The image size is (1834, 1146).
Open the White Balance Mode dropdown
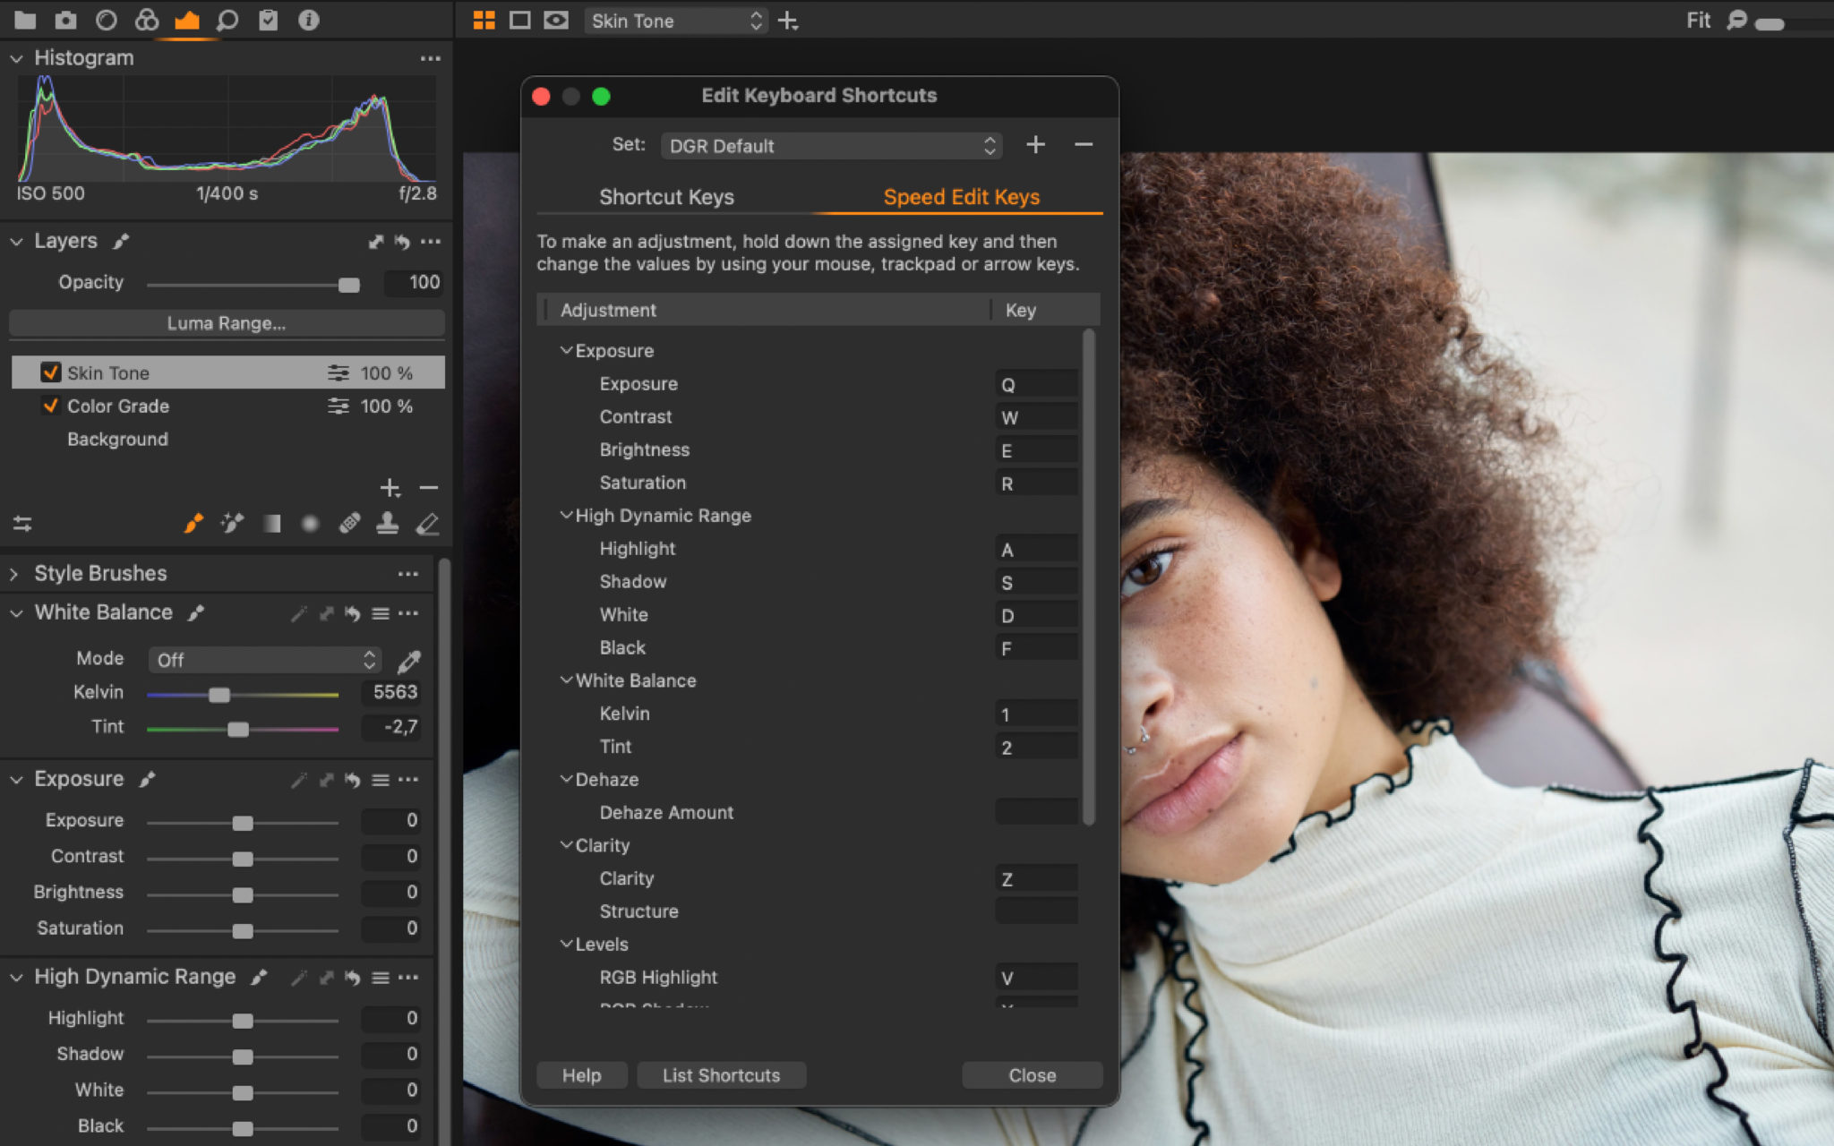coord(264,660)
